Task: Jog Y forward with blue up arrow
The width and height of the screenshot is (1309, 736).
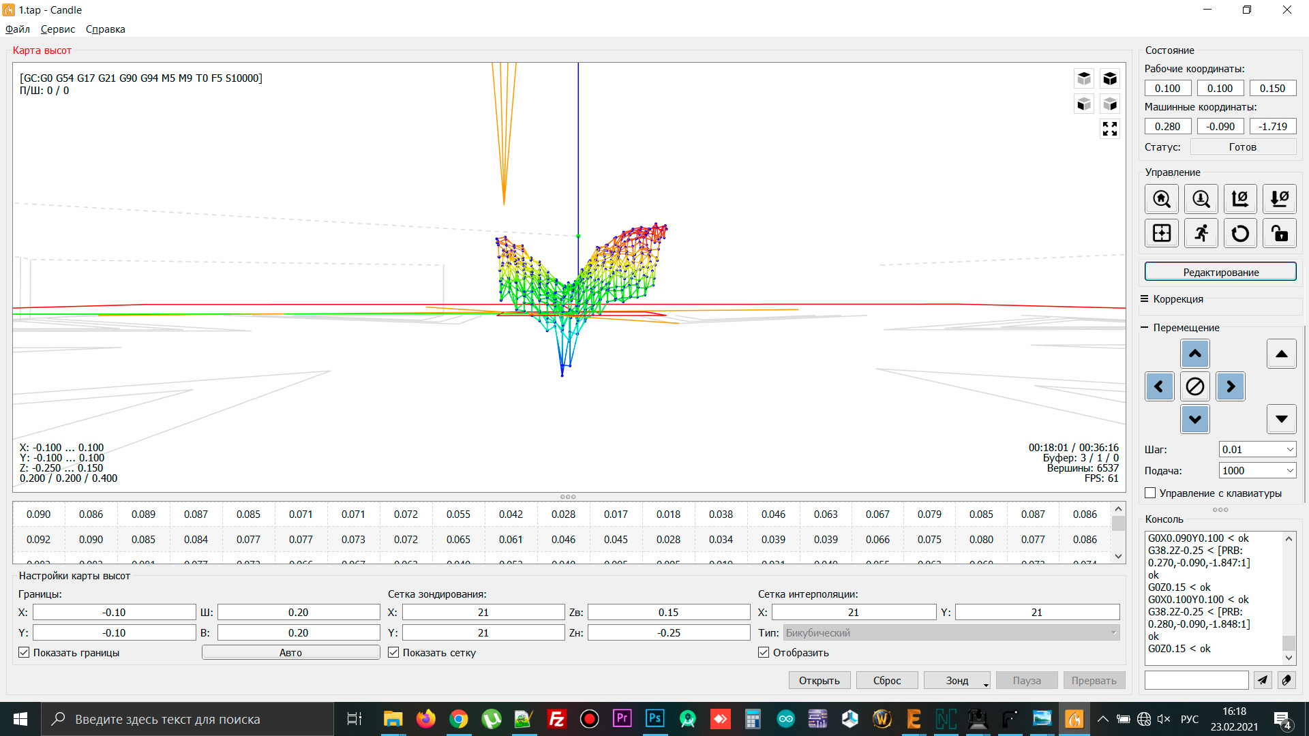Action: [1195, 354]
